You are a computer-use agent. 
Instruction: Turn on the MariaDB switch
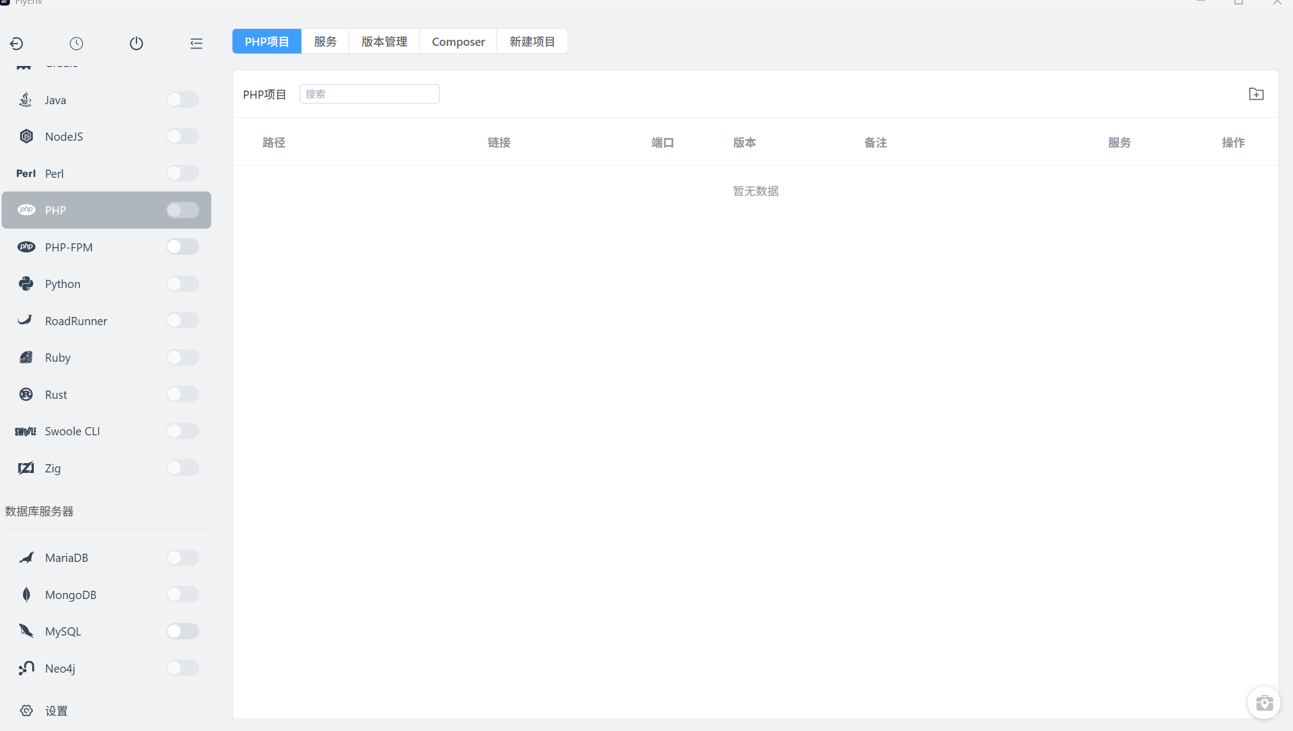click(183, 558)
